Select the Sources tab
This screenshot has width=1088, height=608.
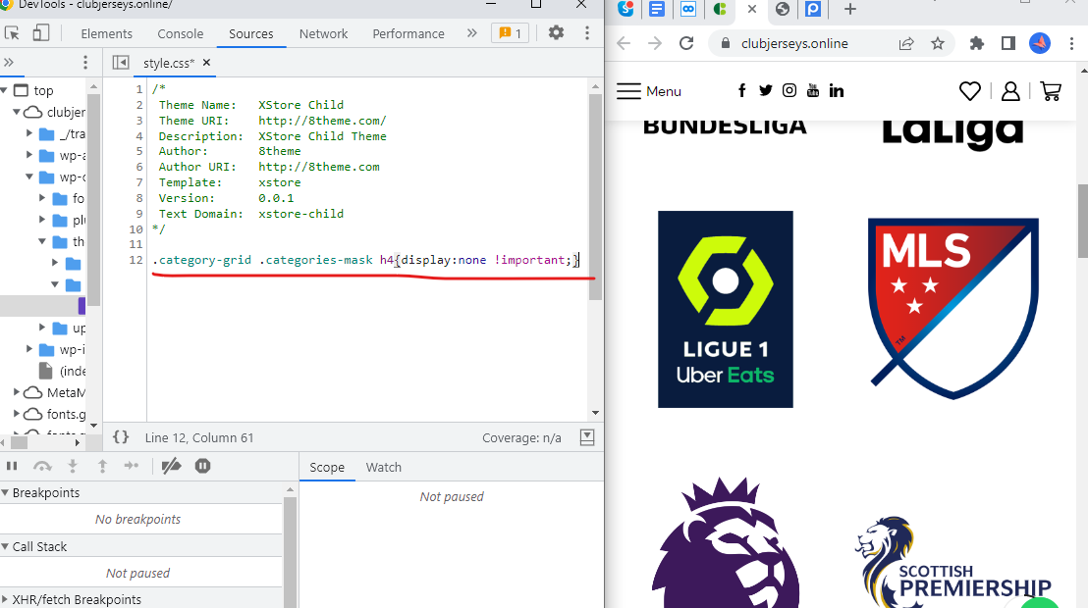coord(251,33)
